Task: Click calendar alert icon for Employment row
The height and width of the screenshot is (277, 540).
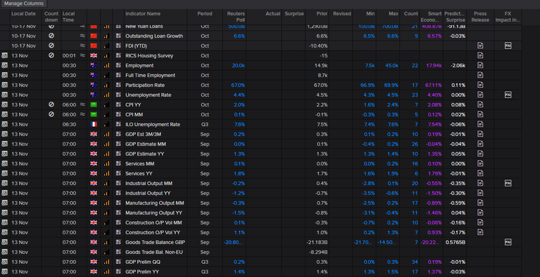Action: coord(5,65)
